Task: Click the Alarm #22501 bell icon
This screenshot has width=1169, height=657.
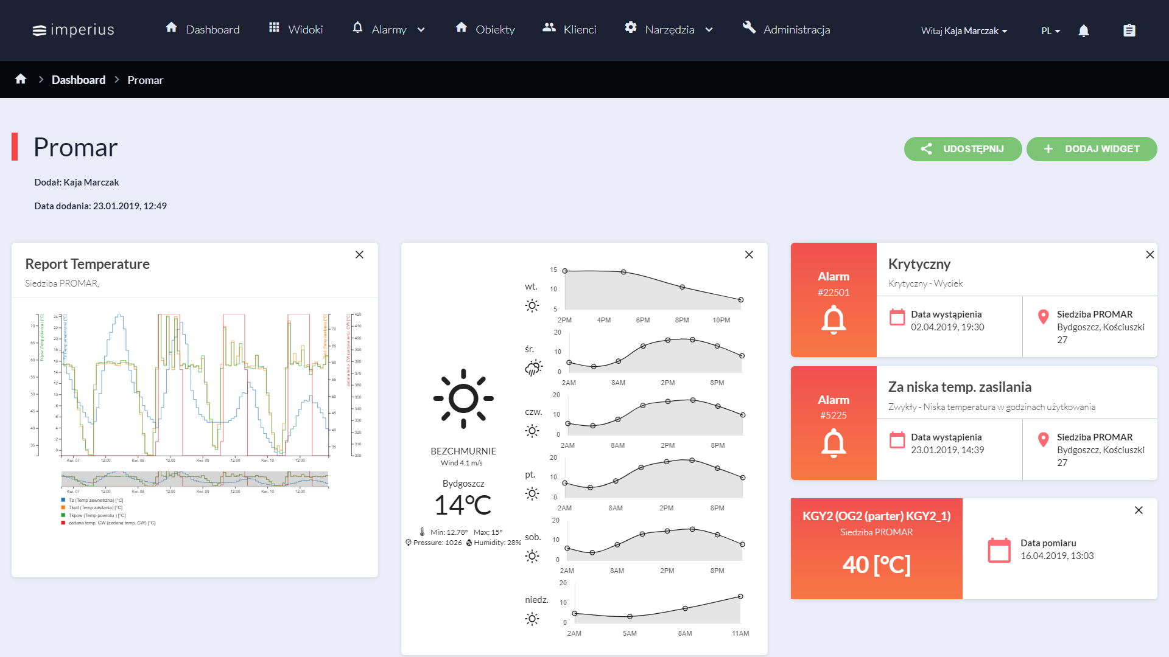Action: click(x=834, y=320)
